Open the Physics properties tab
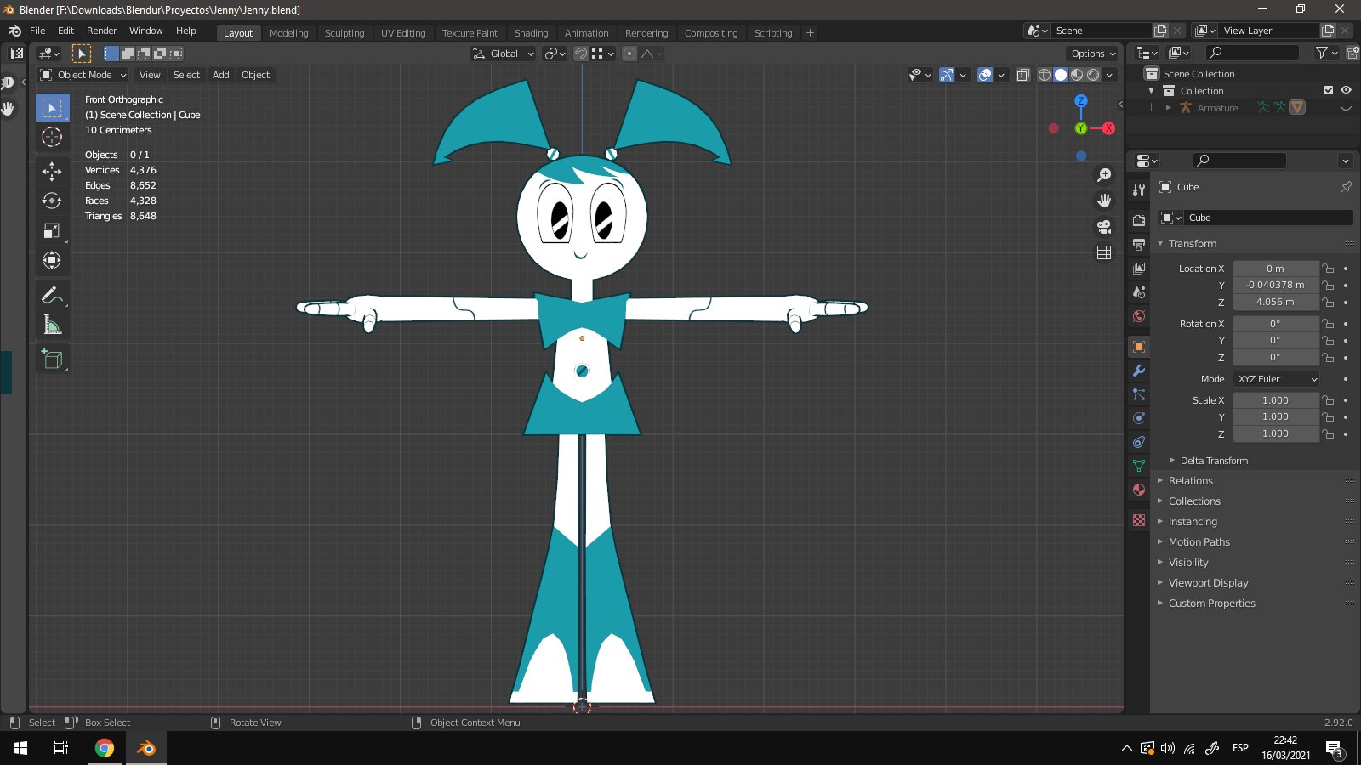Screen dimensions: 1361x765 coord(1139,418)
